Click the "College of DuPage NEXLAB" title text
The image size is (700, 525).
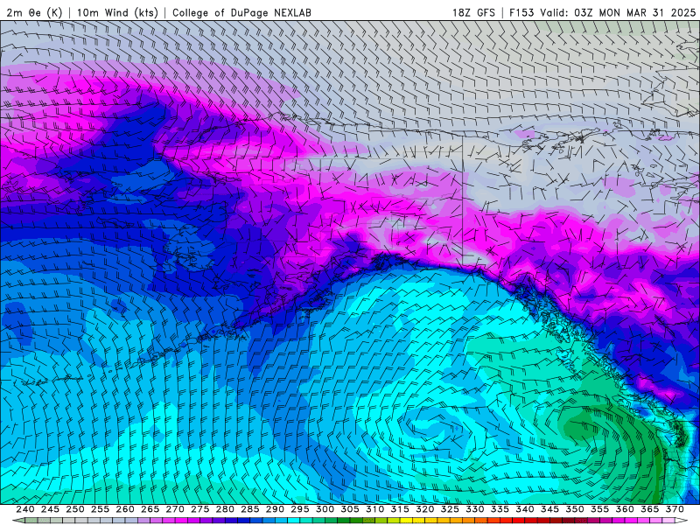click(241, 12)
